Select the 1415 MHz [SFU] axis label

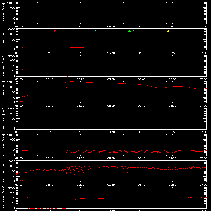(4, 92)
